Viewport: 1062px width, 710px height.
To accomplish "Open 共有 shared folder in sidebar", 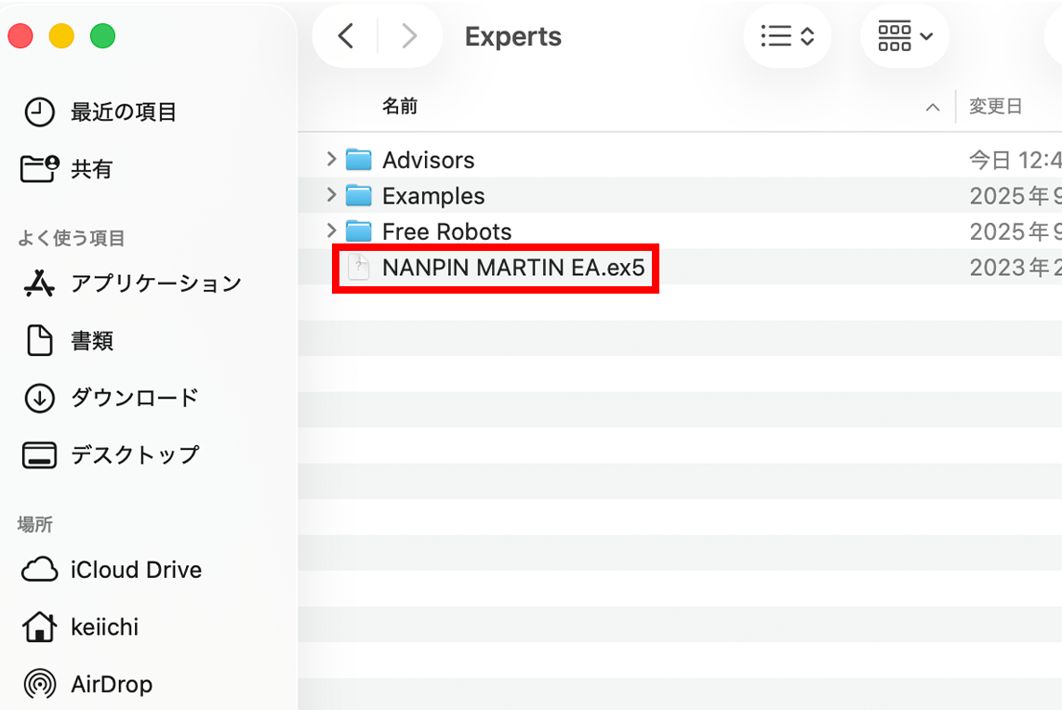I will (x=91, y=169).
